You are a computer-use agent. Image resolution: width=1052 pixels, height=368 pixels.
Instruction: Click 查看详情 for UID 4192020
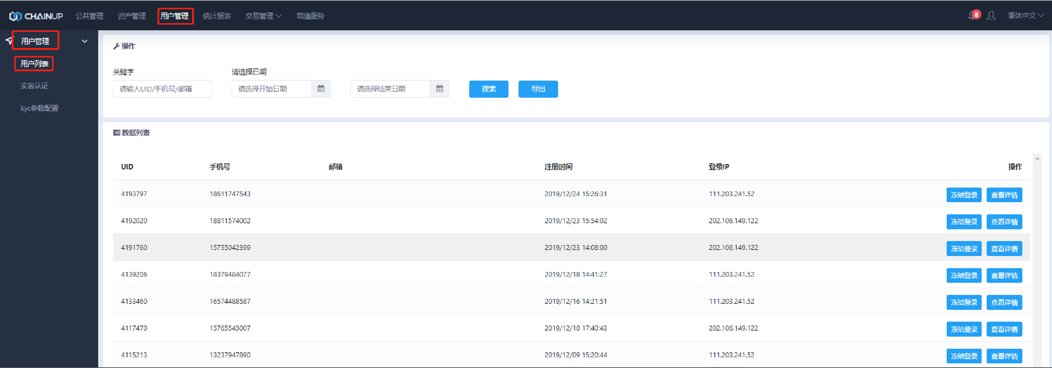(x=1004, y=222)
